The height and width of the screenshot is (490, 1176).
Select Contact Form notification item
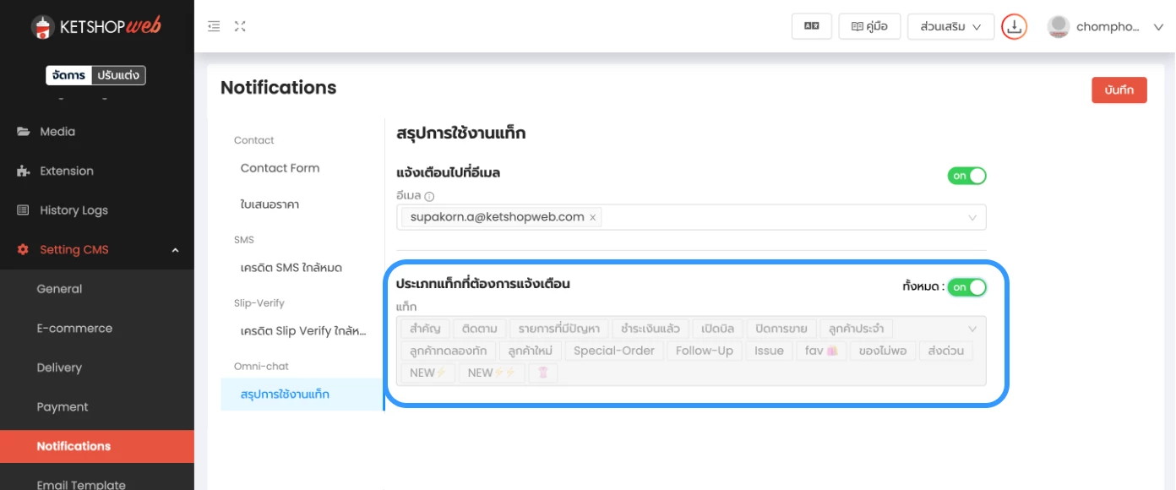point(280,168)
